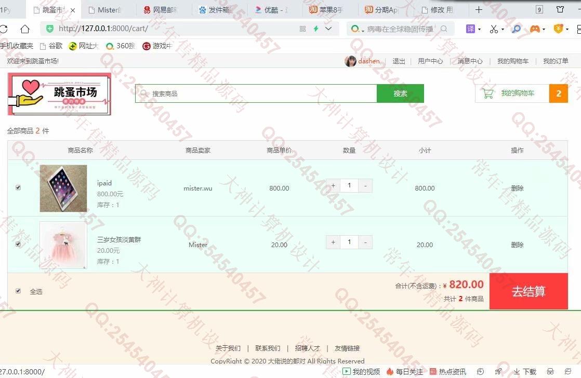Open 我的视频 in the status bar
The height and width of the screenshot is (378, 581).
(x=361, y=372)
